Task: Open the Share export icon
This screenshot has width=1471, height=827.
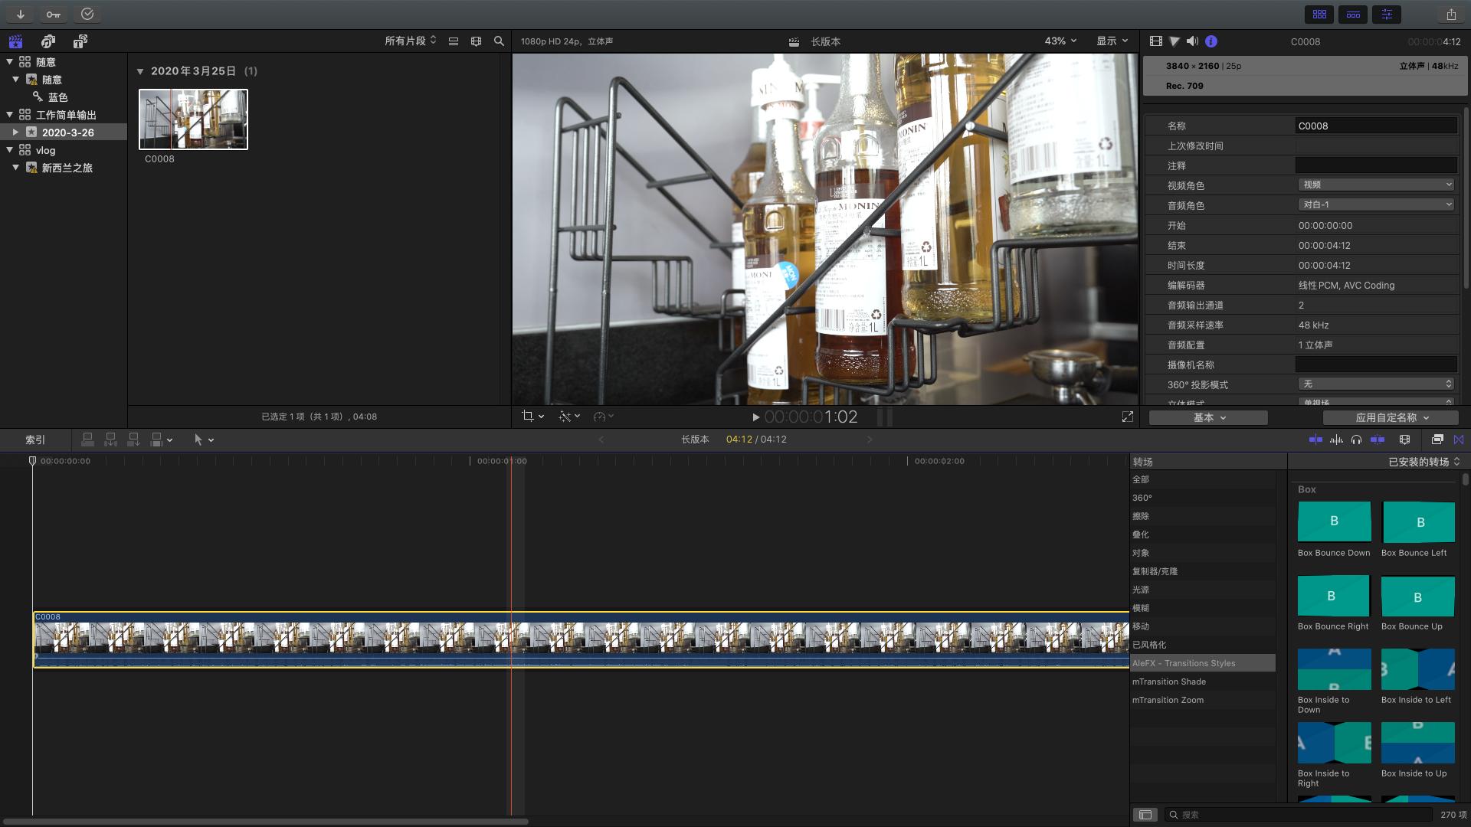Action: [x=1451, y=15]
